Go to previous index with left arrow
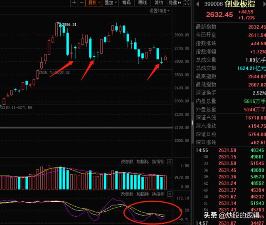 [x=197, y=4]
